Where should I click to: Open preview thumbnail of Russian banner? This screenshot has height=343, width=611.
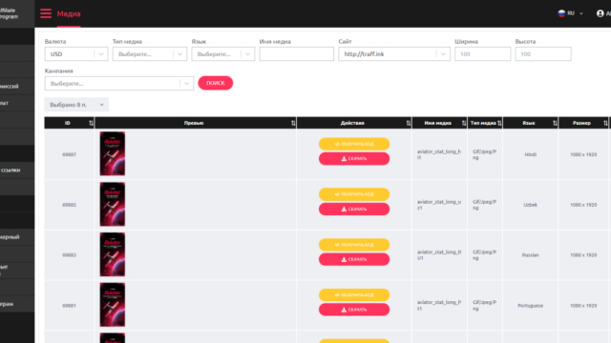[113, 254]
